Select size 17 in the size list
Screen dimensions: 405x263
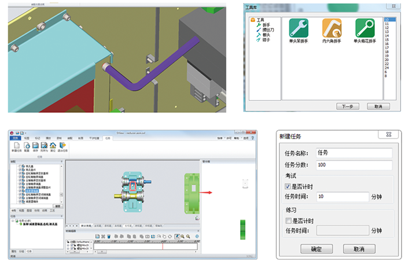(387, 48)
